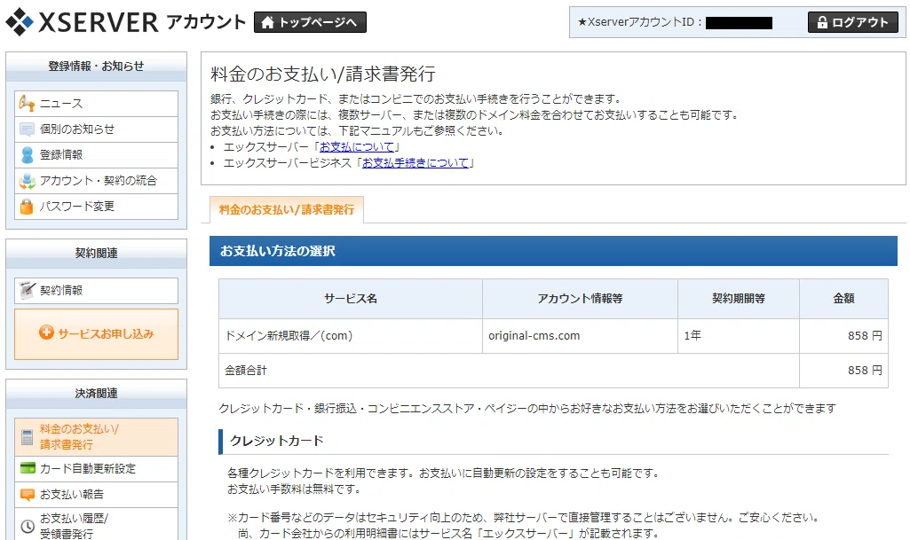Click the megaphone icon beside ニュース

click(x=27, y=104)
